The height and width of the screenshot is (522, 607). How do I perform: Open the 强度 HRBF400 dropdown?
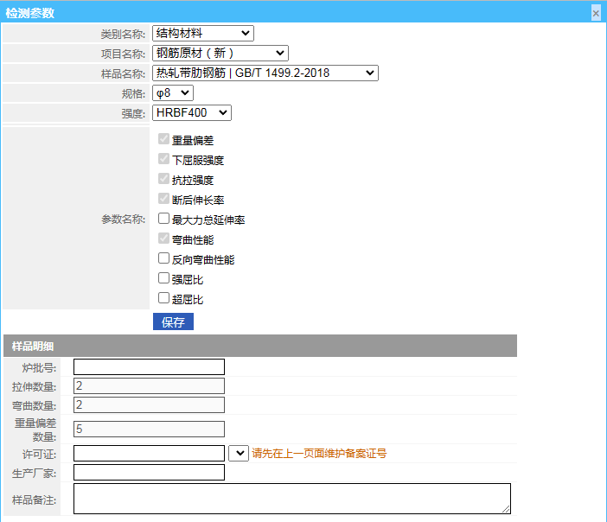tap(191, 112)
